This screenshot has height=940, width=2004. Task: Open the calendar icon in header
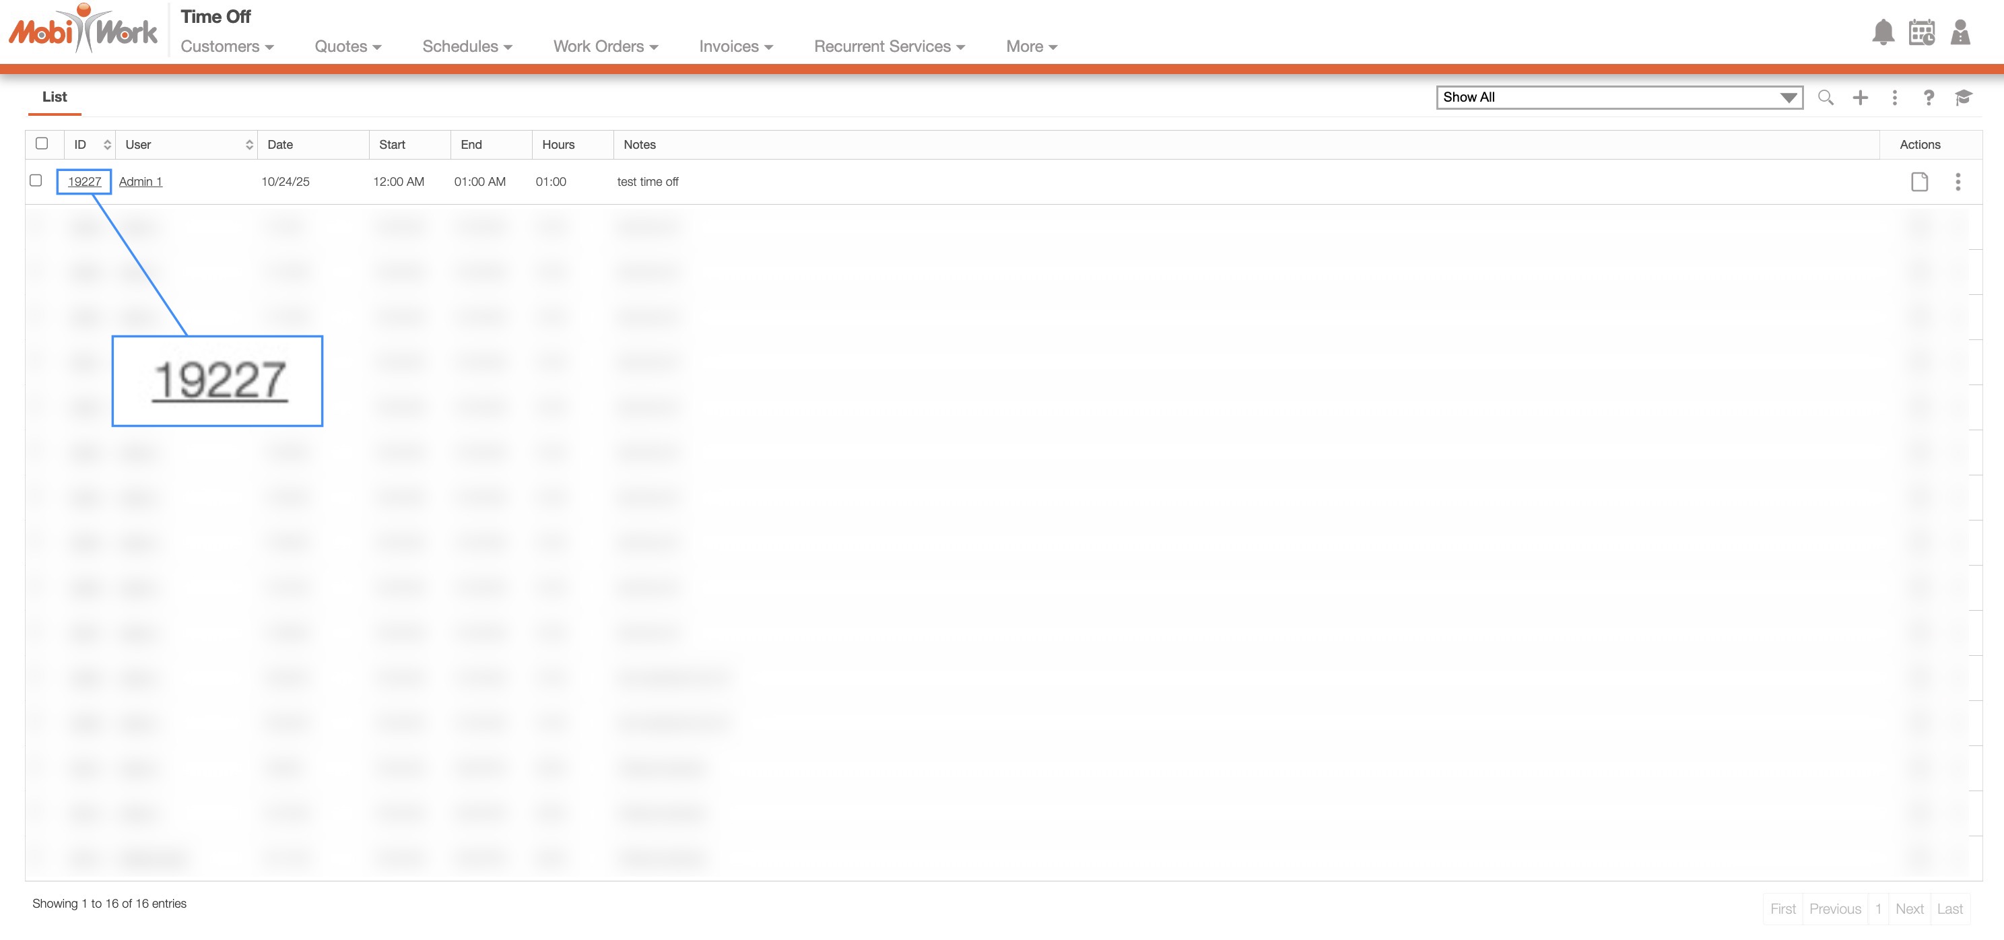coord(1922,33)
